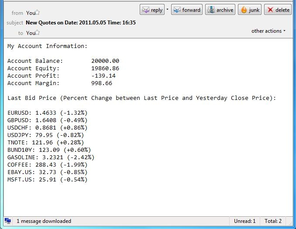Mark message as junk
296x229 pixels.
coord(250,10)
